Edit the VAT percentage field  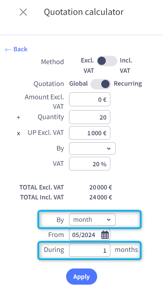point(90,164)
